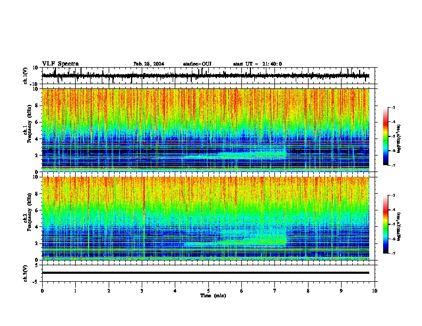This screenshot has width=422, height=326.
Task: Click time axis tick label "3"
Action: (x=142, y=291)
